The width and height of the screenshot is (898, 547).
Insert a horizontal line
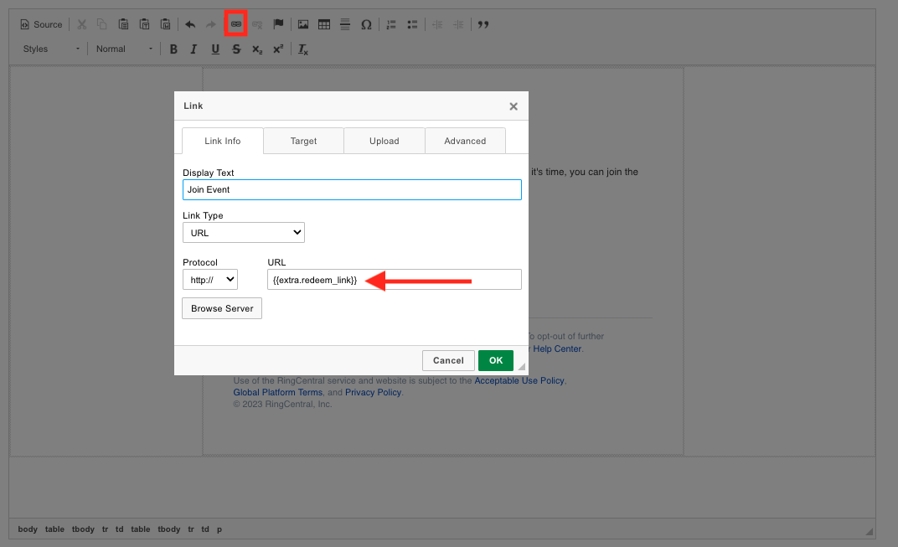(345, 24)
